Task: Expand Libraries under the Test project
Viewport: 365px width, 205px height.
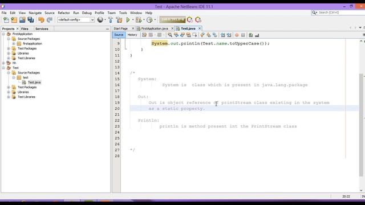Action: (9, 92)
